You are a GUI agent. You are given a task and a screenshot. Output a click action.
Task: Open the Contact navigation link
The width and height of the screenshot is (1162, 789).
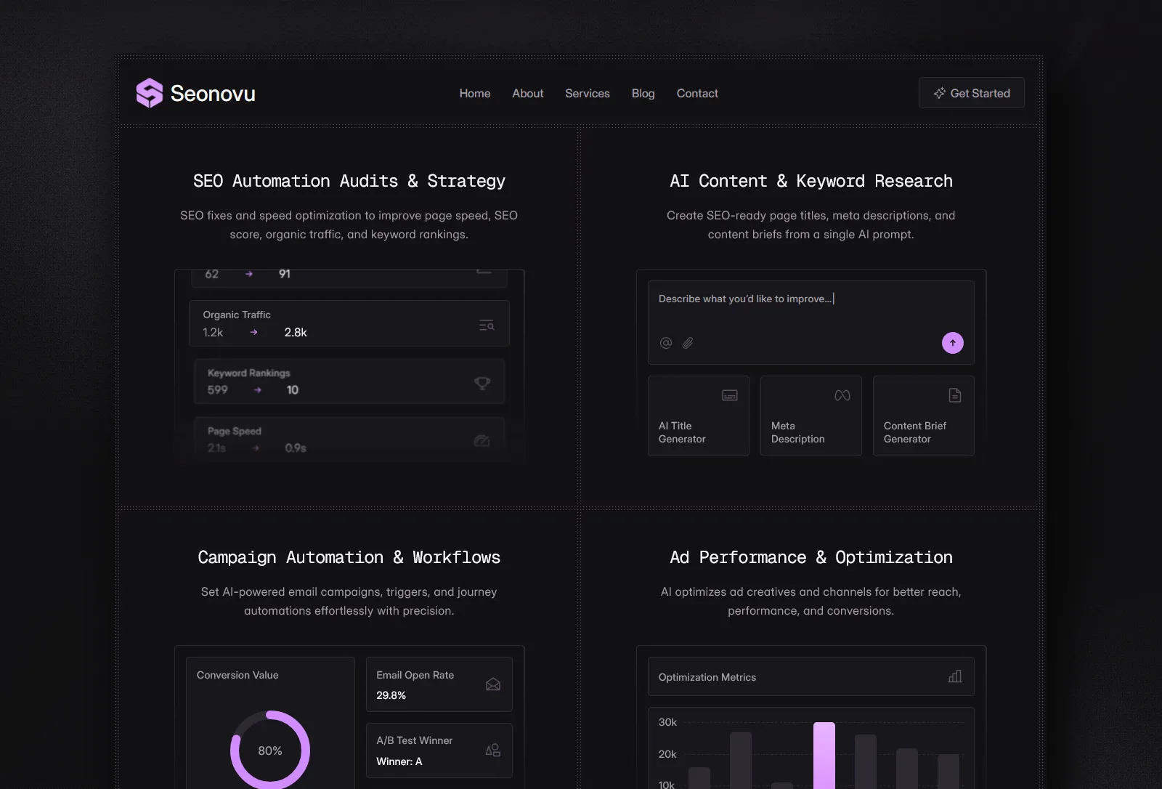coord(697,93)
